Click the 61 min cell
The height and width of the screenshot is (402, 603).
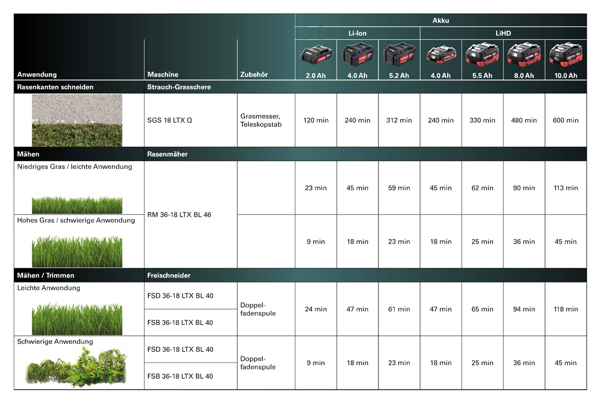[399, 309]
